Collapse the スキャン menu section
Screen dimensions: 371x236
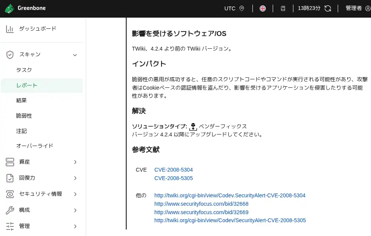(x=75, y=55)
